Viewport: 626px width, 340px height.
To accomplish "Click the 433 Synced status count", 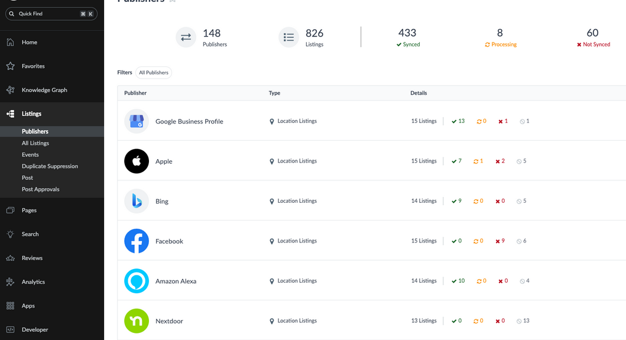I will [x=408, y=37].
